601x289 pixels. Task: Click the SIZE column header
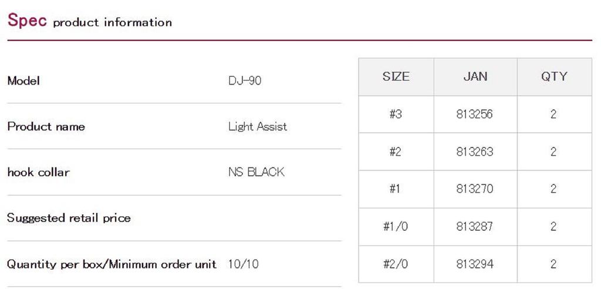396,76
